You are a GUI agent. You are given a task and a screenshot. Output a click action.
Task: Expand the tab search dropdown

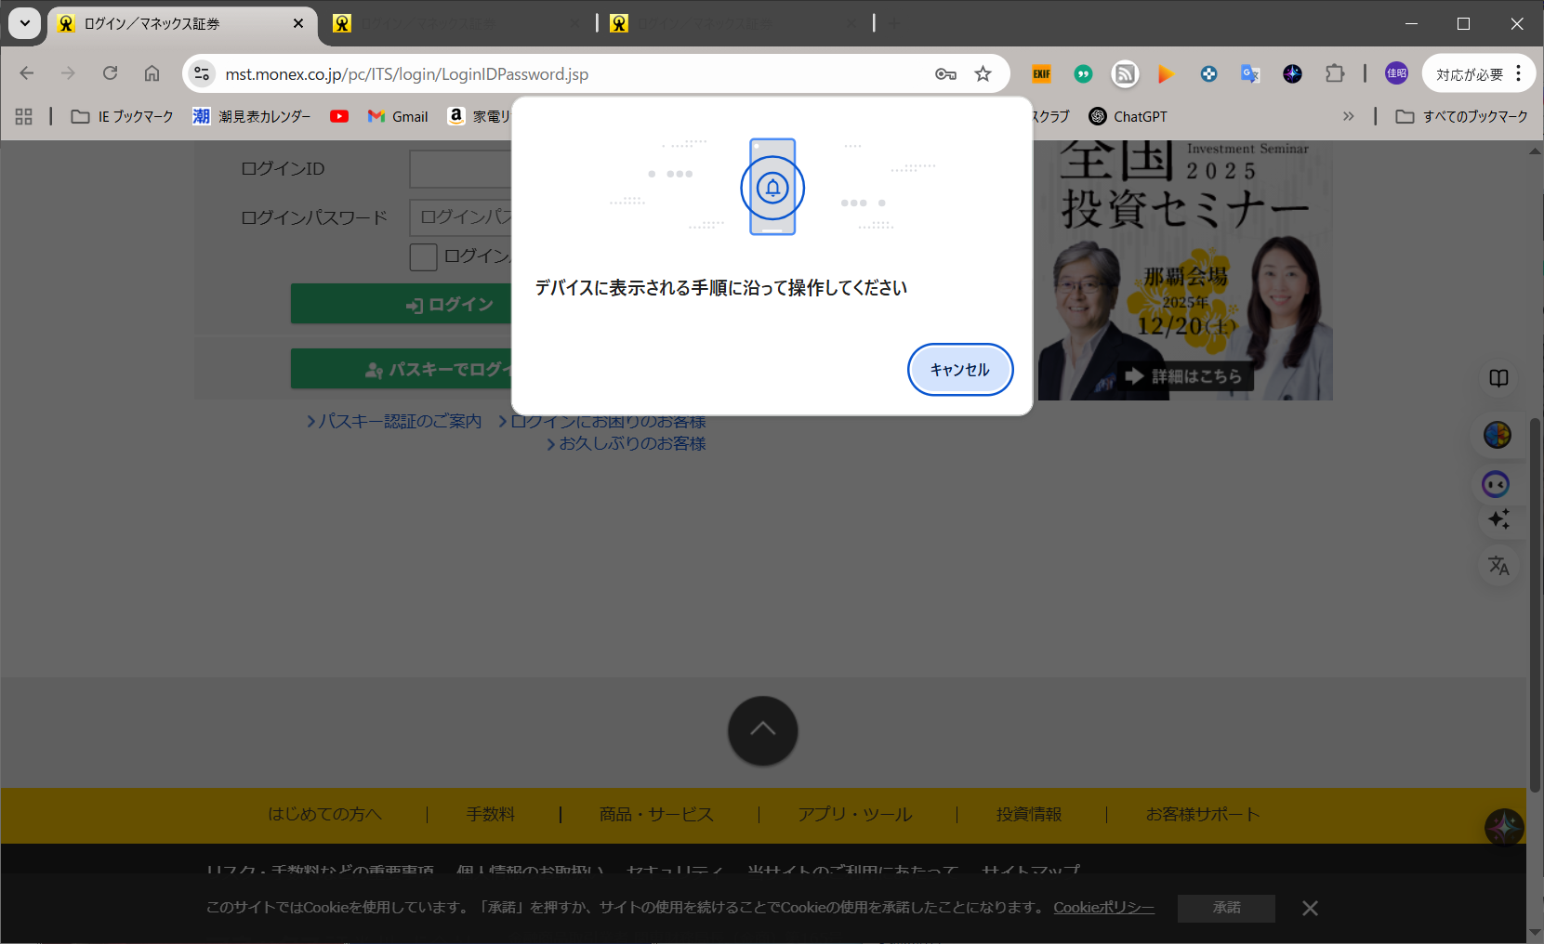tap(24, 23)
